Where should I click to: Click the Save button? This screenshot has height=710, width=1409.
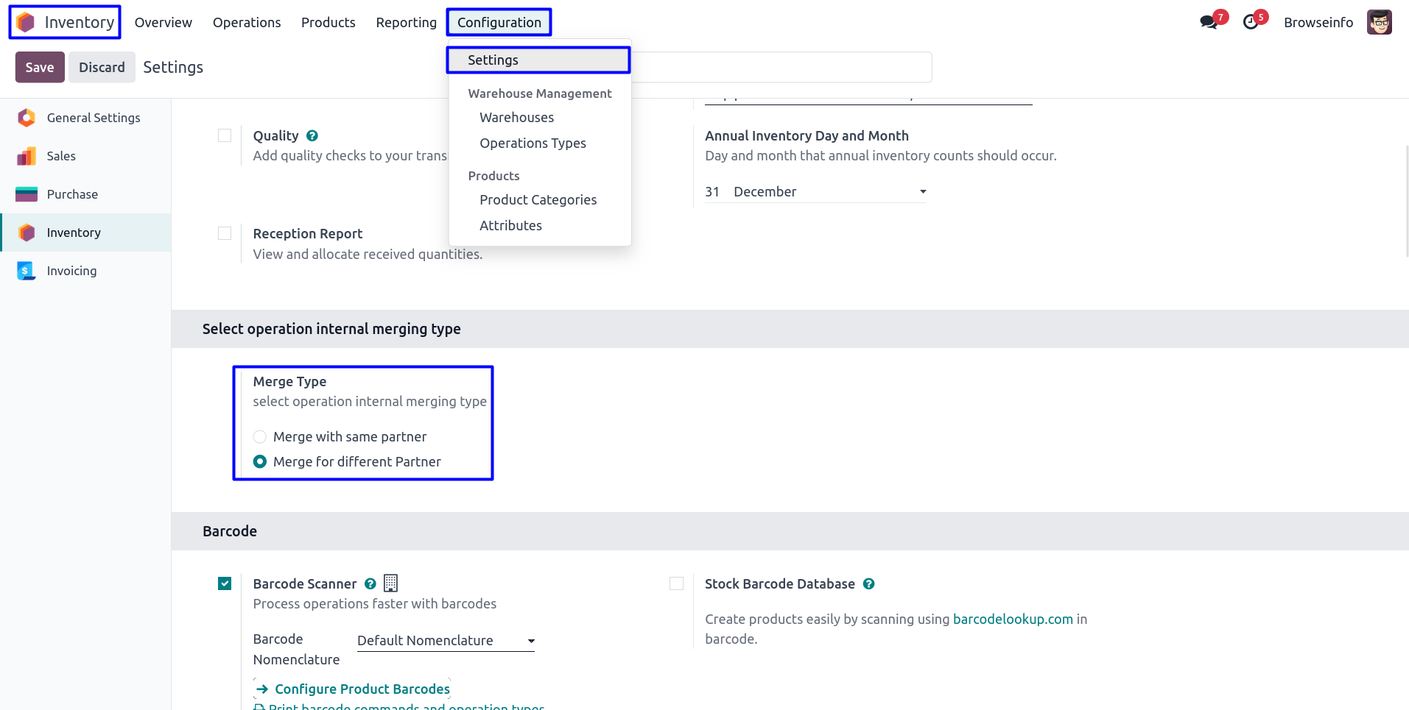[40, 67]
